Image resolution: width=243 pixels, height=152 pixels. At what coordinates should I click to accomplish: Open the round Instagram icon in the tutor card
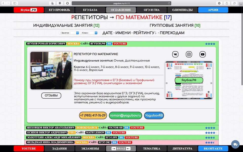coord(189,54)
